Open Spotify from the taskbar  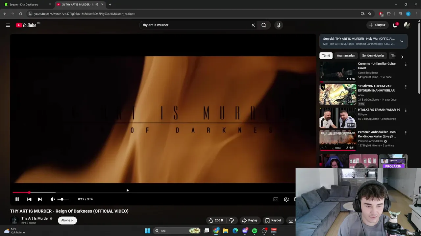tap(255, 231)
